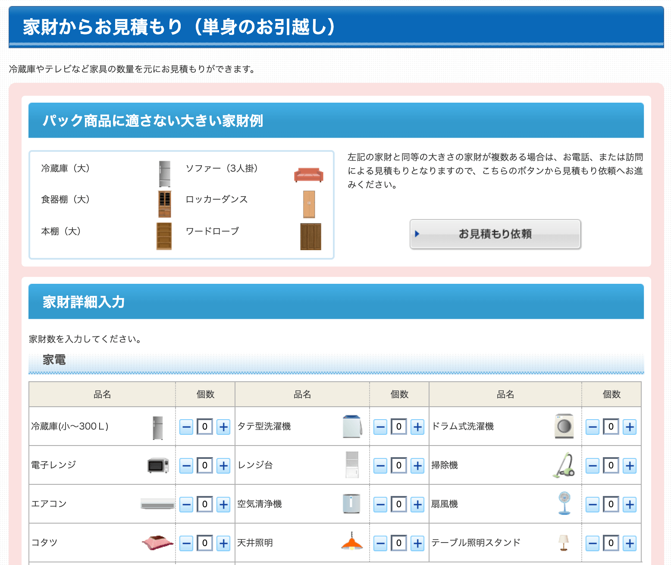
Task: Click the パック商品に適さない大きい家財例 header
Action: (x=336, y=120)
